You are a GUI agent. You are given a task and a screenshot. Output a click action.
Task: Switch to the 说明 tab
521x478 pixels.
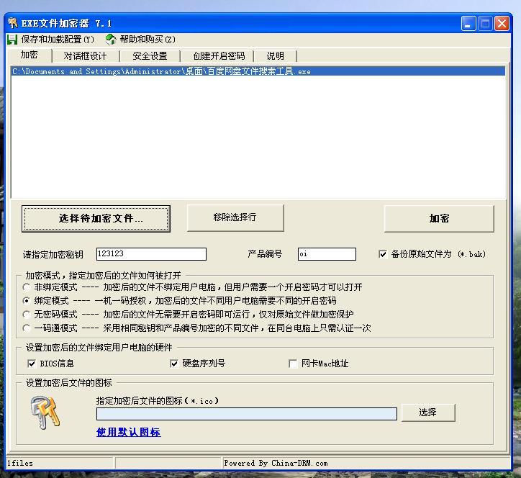275,56
